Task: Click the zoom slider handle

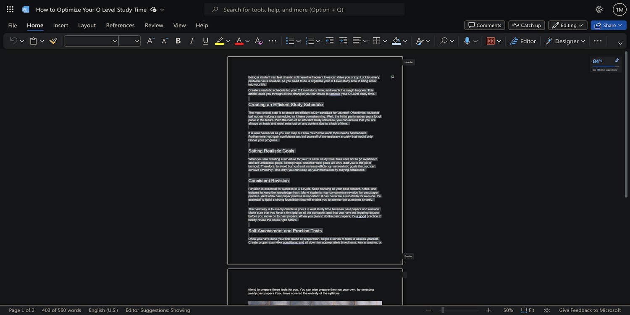Action: (442, 310)
